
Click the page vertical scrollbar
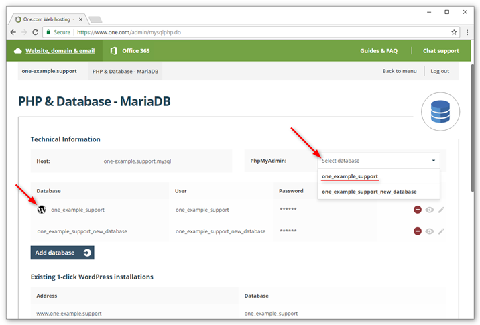pos(473,129)
